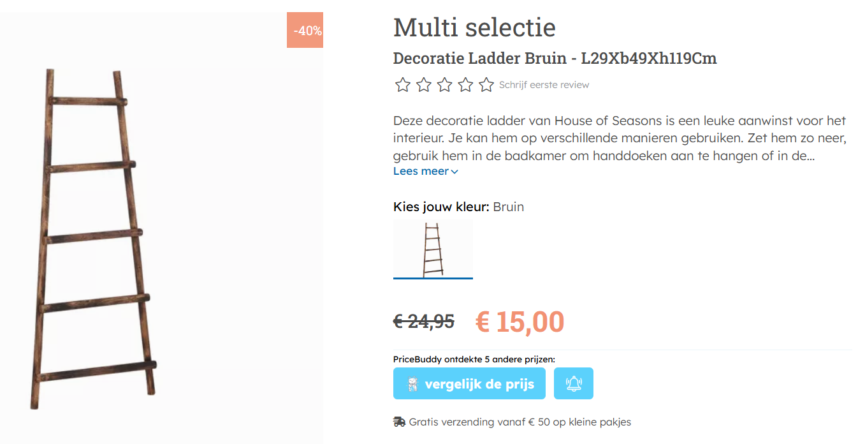Click the discounted price € 15,00
This screenshot has height=444, width=858.
(x=520, y=322)
